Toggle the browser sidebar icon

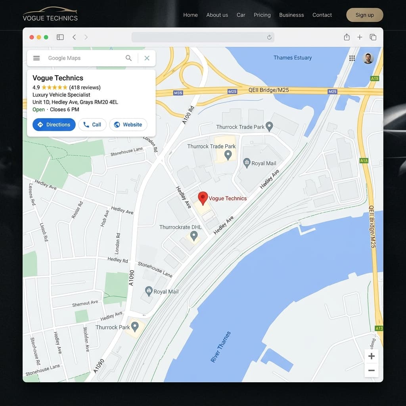click(60, 37)
